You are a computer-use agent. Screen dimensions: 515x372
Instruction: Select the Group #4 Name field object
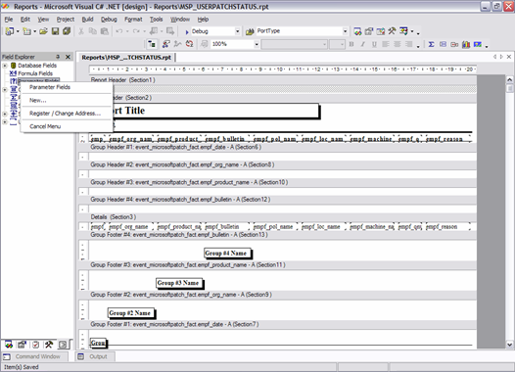point(227,254)
